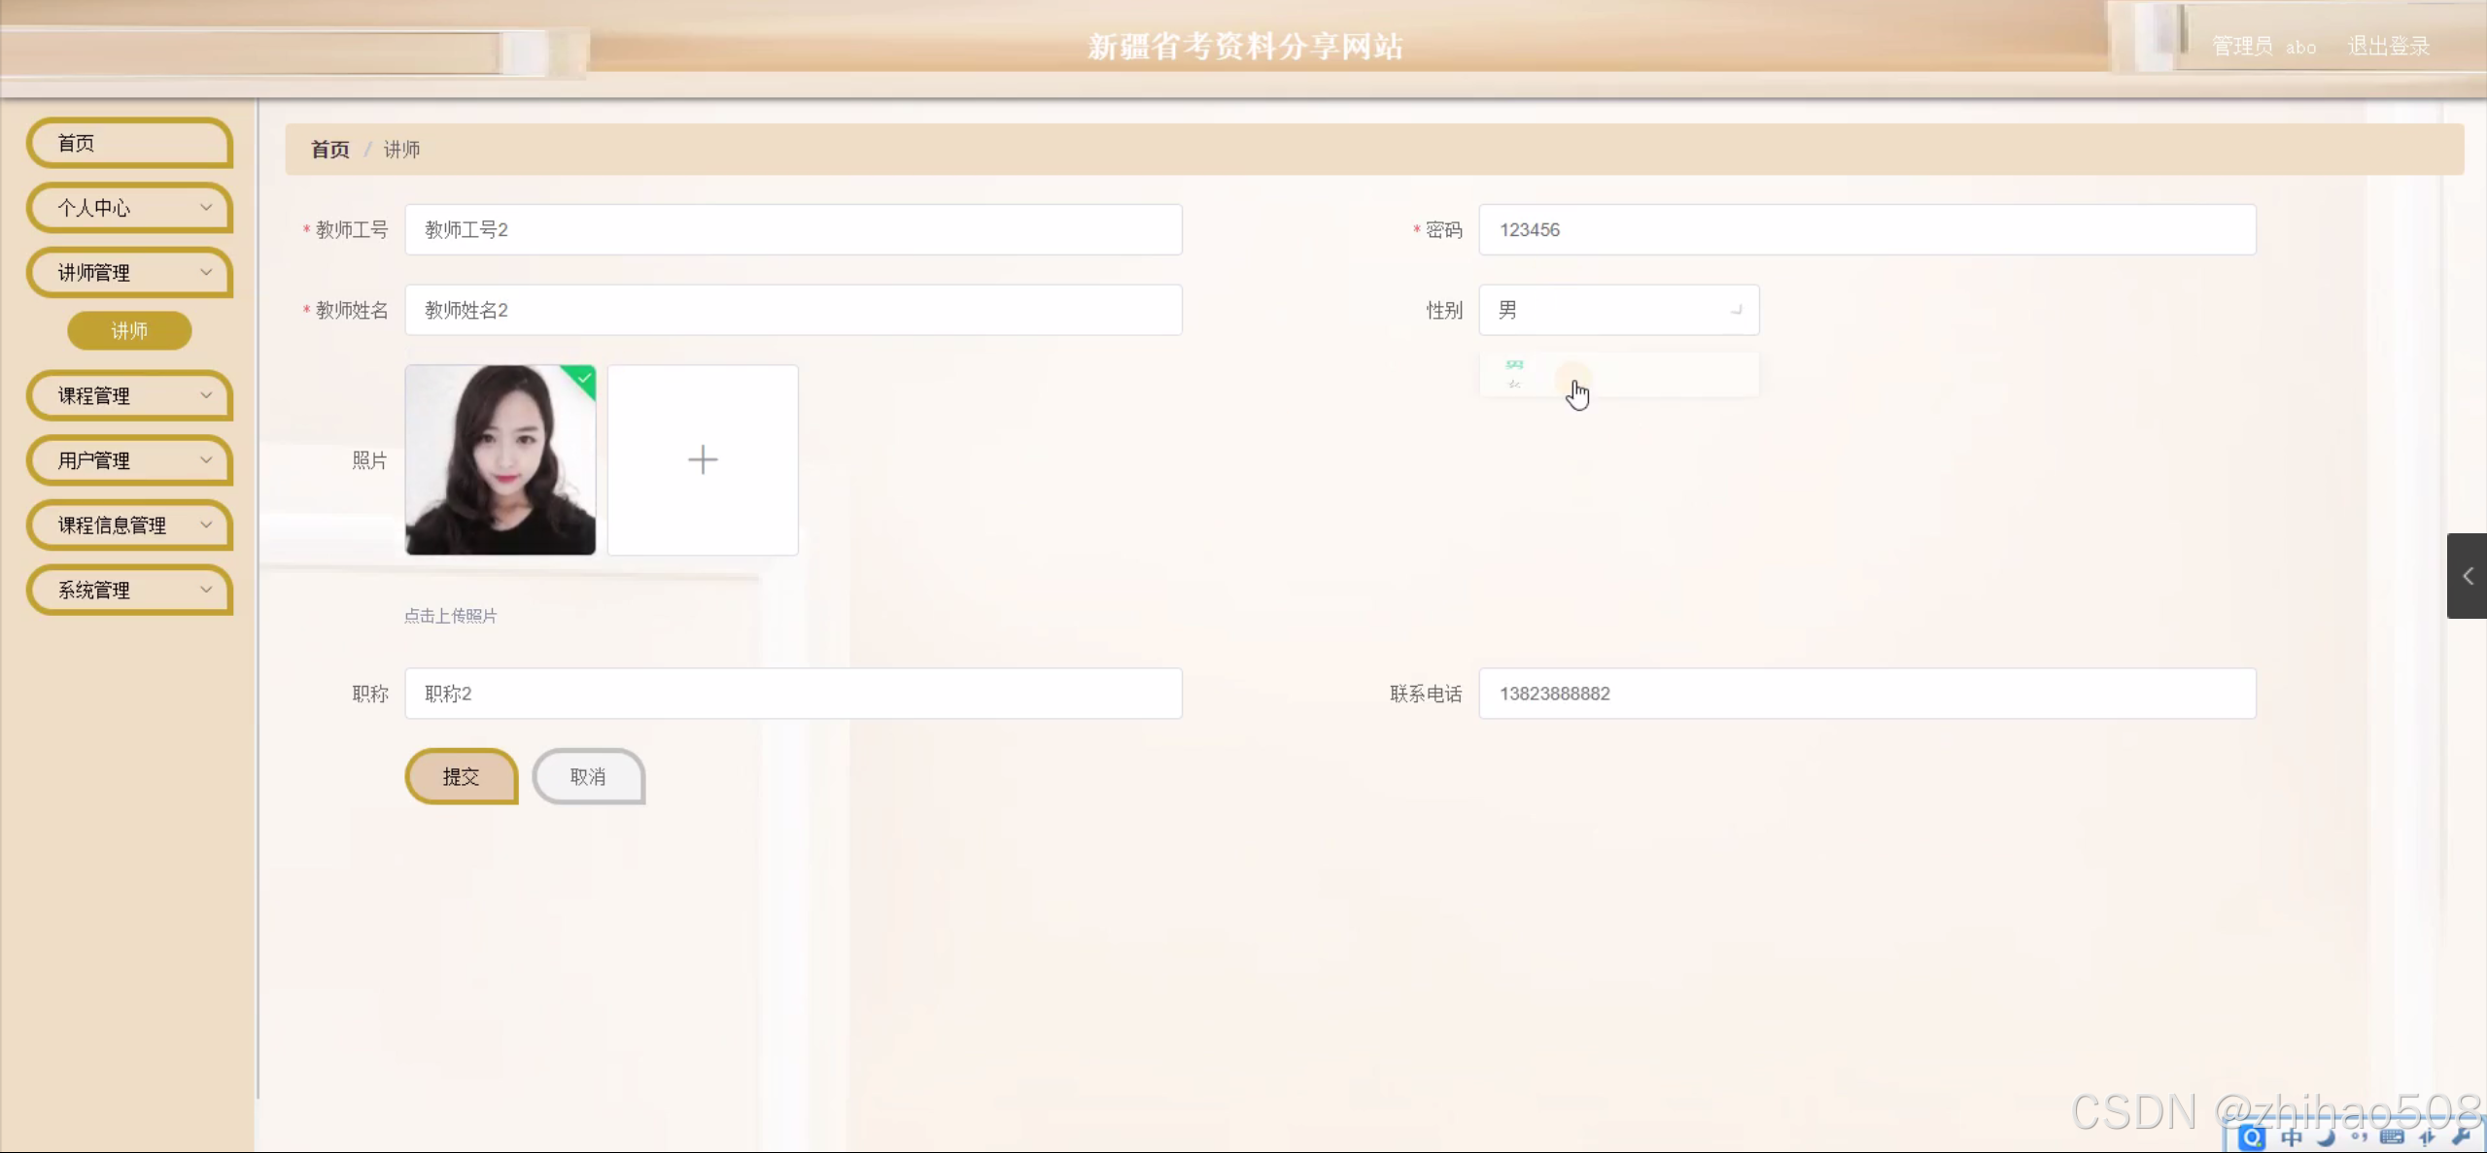Click the blue Q input method logo
2487x1153 pixels.
click(2252, 1136)
